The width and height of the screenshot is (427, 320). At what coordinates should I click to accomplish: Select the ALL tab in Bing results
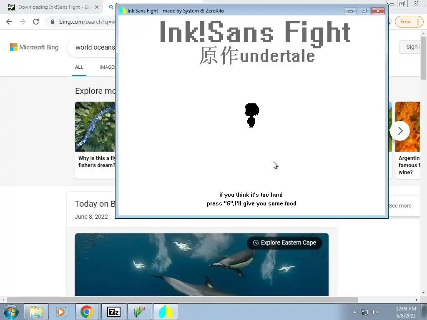click(x=79, y=67)
